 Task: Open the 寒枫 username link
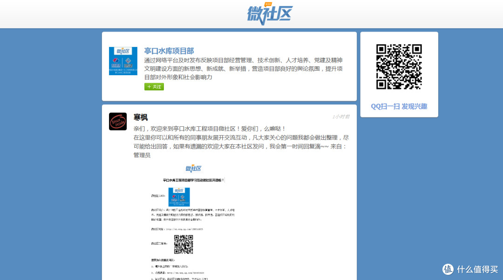(x=141, y=117)
